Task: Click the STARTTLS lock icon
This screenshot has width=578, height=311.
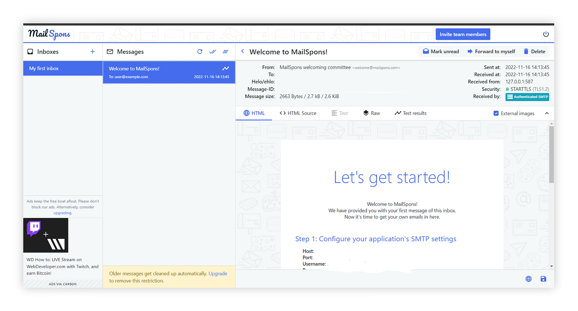Action: (507, 89)
